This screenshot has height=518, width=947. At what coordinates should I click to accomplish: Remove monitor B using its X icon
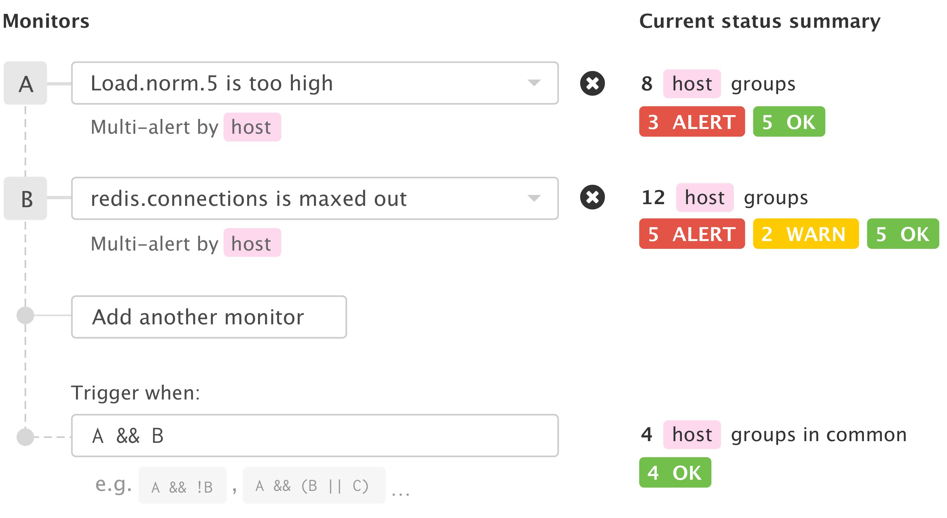click(x=593, y=198)
